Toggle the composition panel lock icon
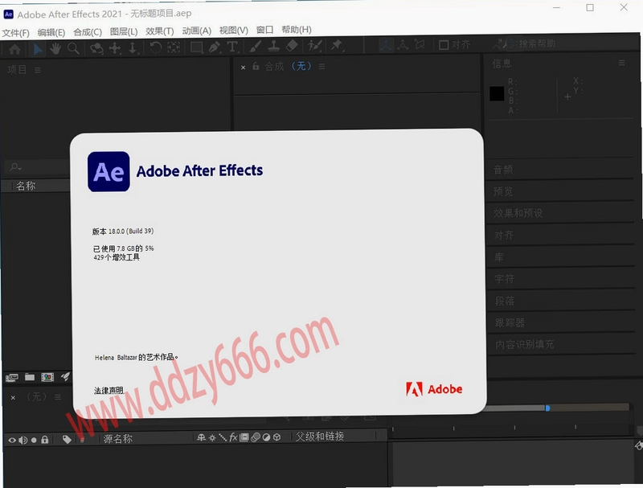The image size is (643, 488). pos(256,67)
